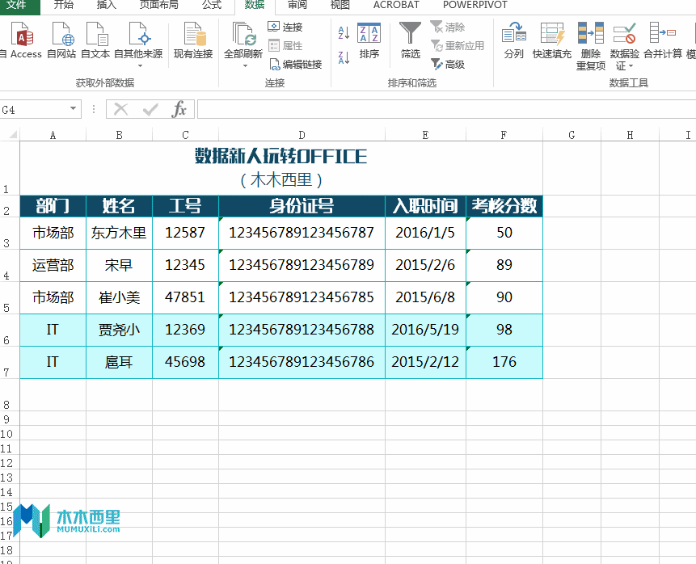Open From Other Sources (自其他来源)
This screenshot has width=696, height=564.
click(x=138, y=44)
